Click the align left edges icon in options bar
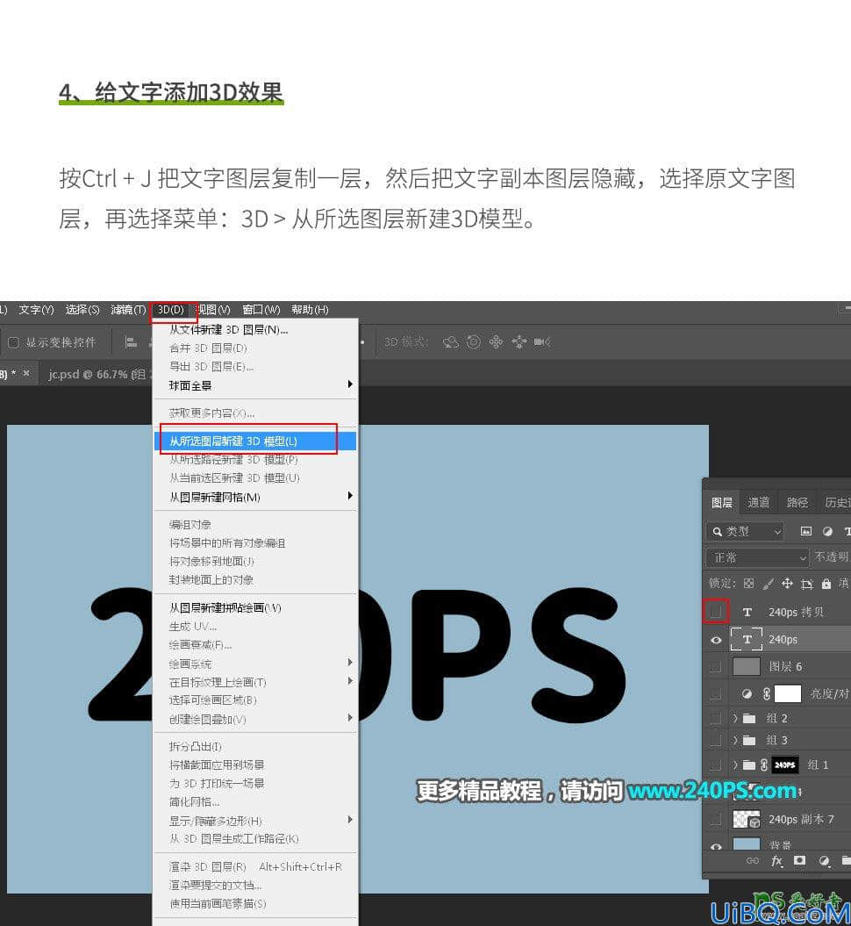851x926 pixels. 131,342
